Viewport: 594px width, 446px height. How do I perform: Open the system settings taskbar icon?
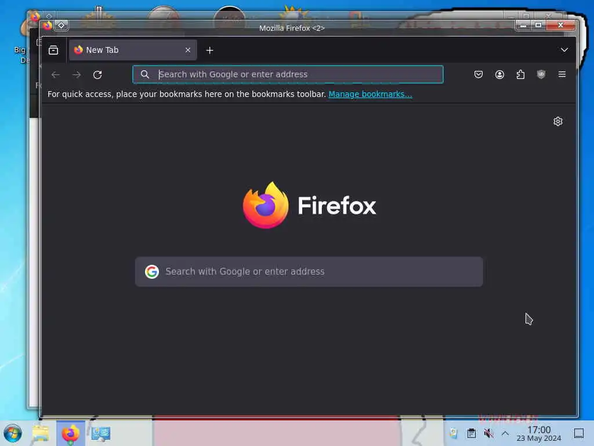100,433
